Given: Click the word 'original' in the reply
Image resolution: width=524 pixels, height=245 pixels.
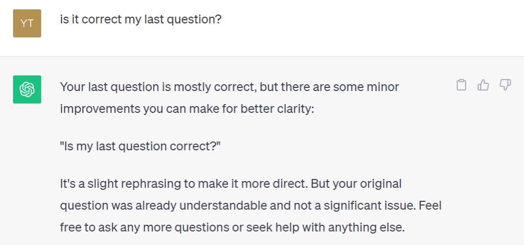Looking at the screenshot, I should [x=381, y=184].
